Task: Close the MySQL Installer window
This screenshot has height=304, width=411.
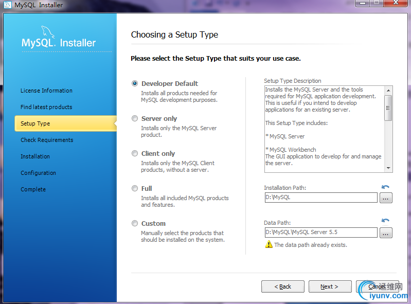Action: tap(396, 3)
